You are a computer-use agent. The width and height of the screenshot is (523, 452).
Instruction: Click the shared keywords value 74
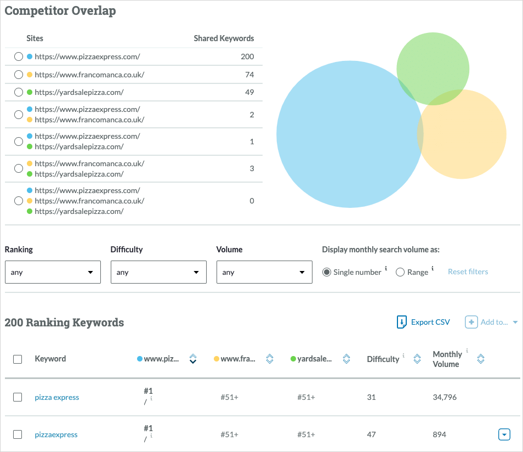tap(249, 75)
